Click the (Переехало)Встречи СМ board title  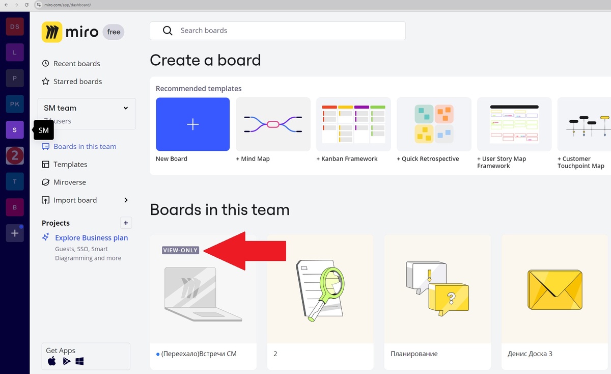199,354
